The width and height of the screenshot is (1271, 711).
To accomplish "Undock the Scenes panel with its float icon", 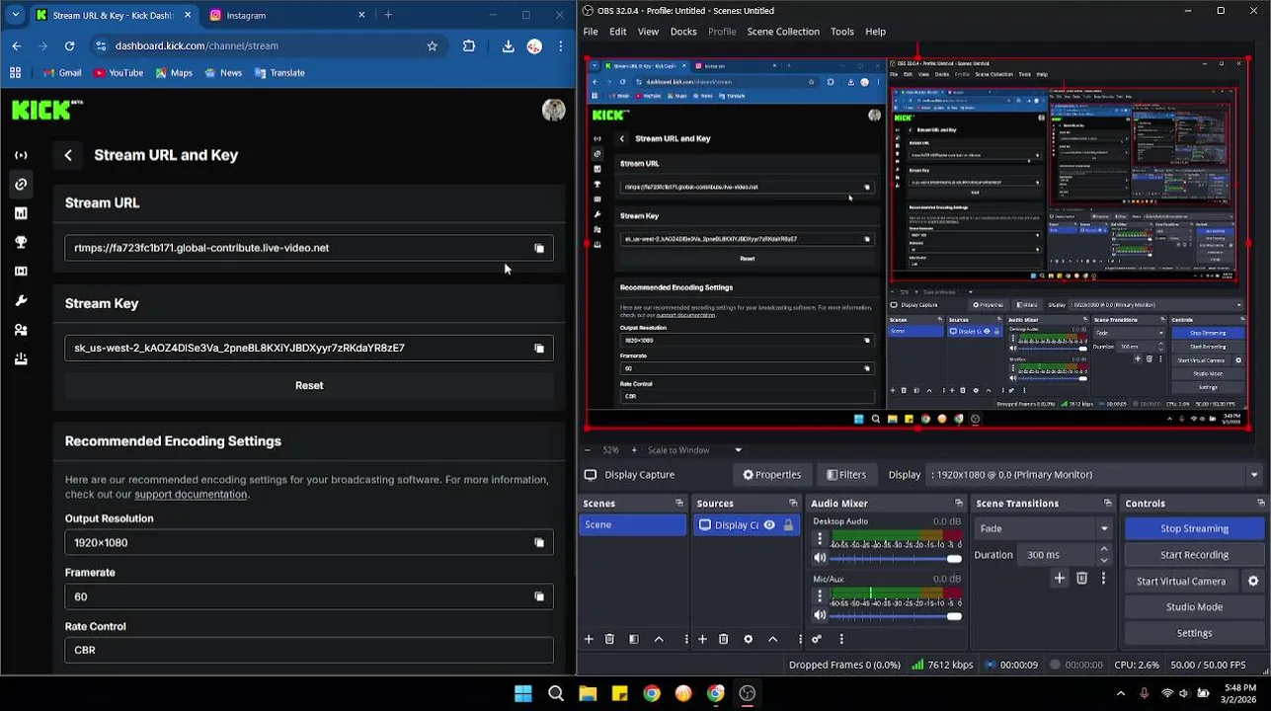I will [678, 504].
